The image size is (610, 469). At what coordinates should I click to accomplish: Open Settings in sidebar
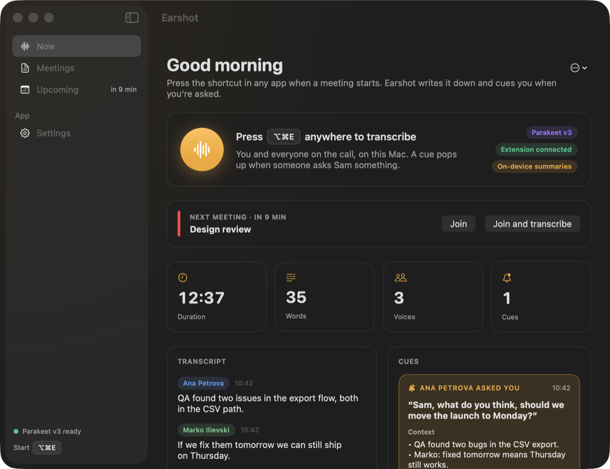pyautogui.click(x=76, y=133)
